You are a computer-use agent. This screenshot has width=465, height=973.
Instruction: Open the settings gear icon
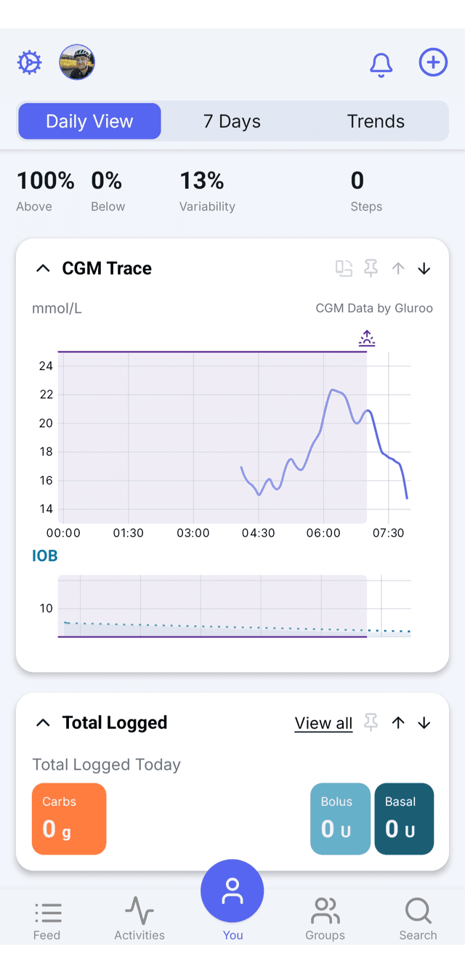point(30,62)
